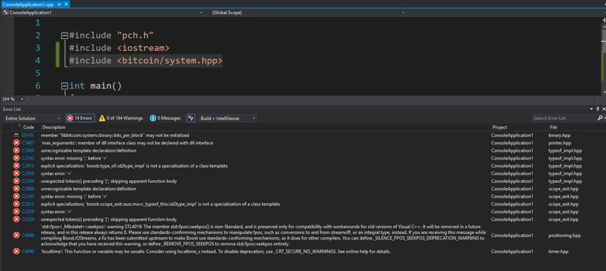This screenshot has width=606, height=271.
Task: Click the error icon on C2487 row
Action: (16, 143)
